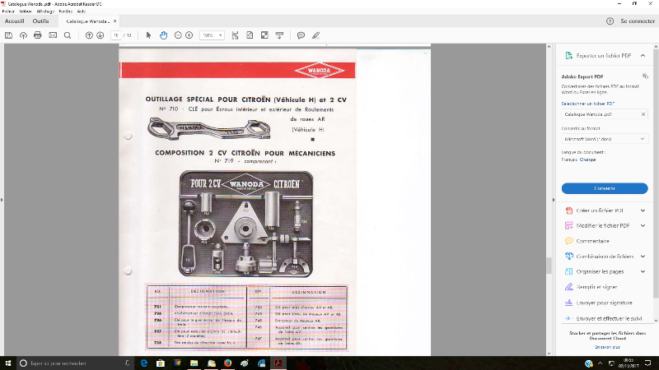Go to previous page with up arrow
The width and height of the screenshot is (659, 370).
pyautogui.click(x=89, y=35)
